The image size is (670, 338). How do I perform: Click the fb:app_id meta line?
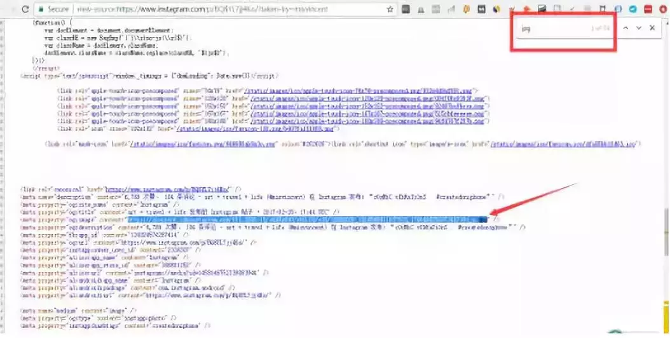[104, 235]
